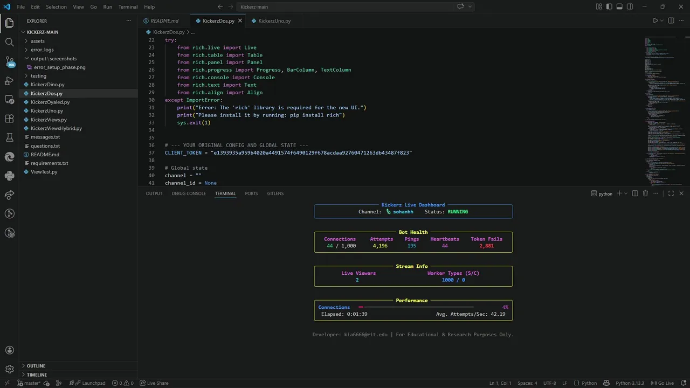Open the Terminal menu
Screen dimensions: 690x388
(x=128, y=7)
